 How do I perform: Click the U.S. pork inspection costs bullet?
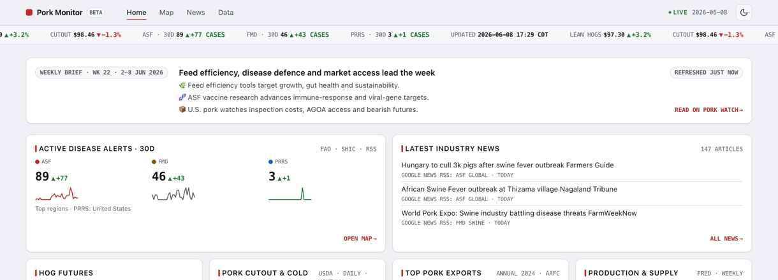298,109
